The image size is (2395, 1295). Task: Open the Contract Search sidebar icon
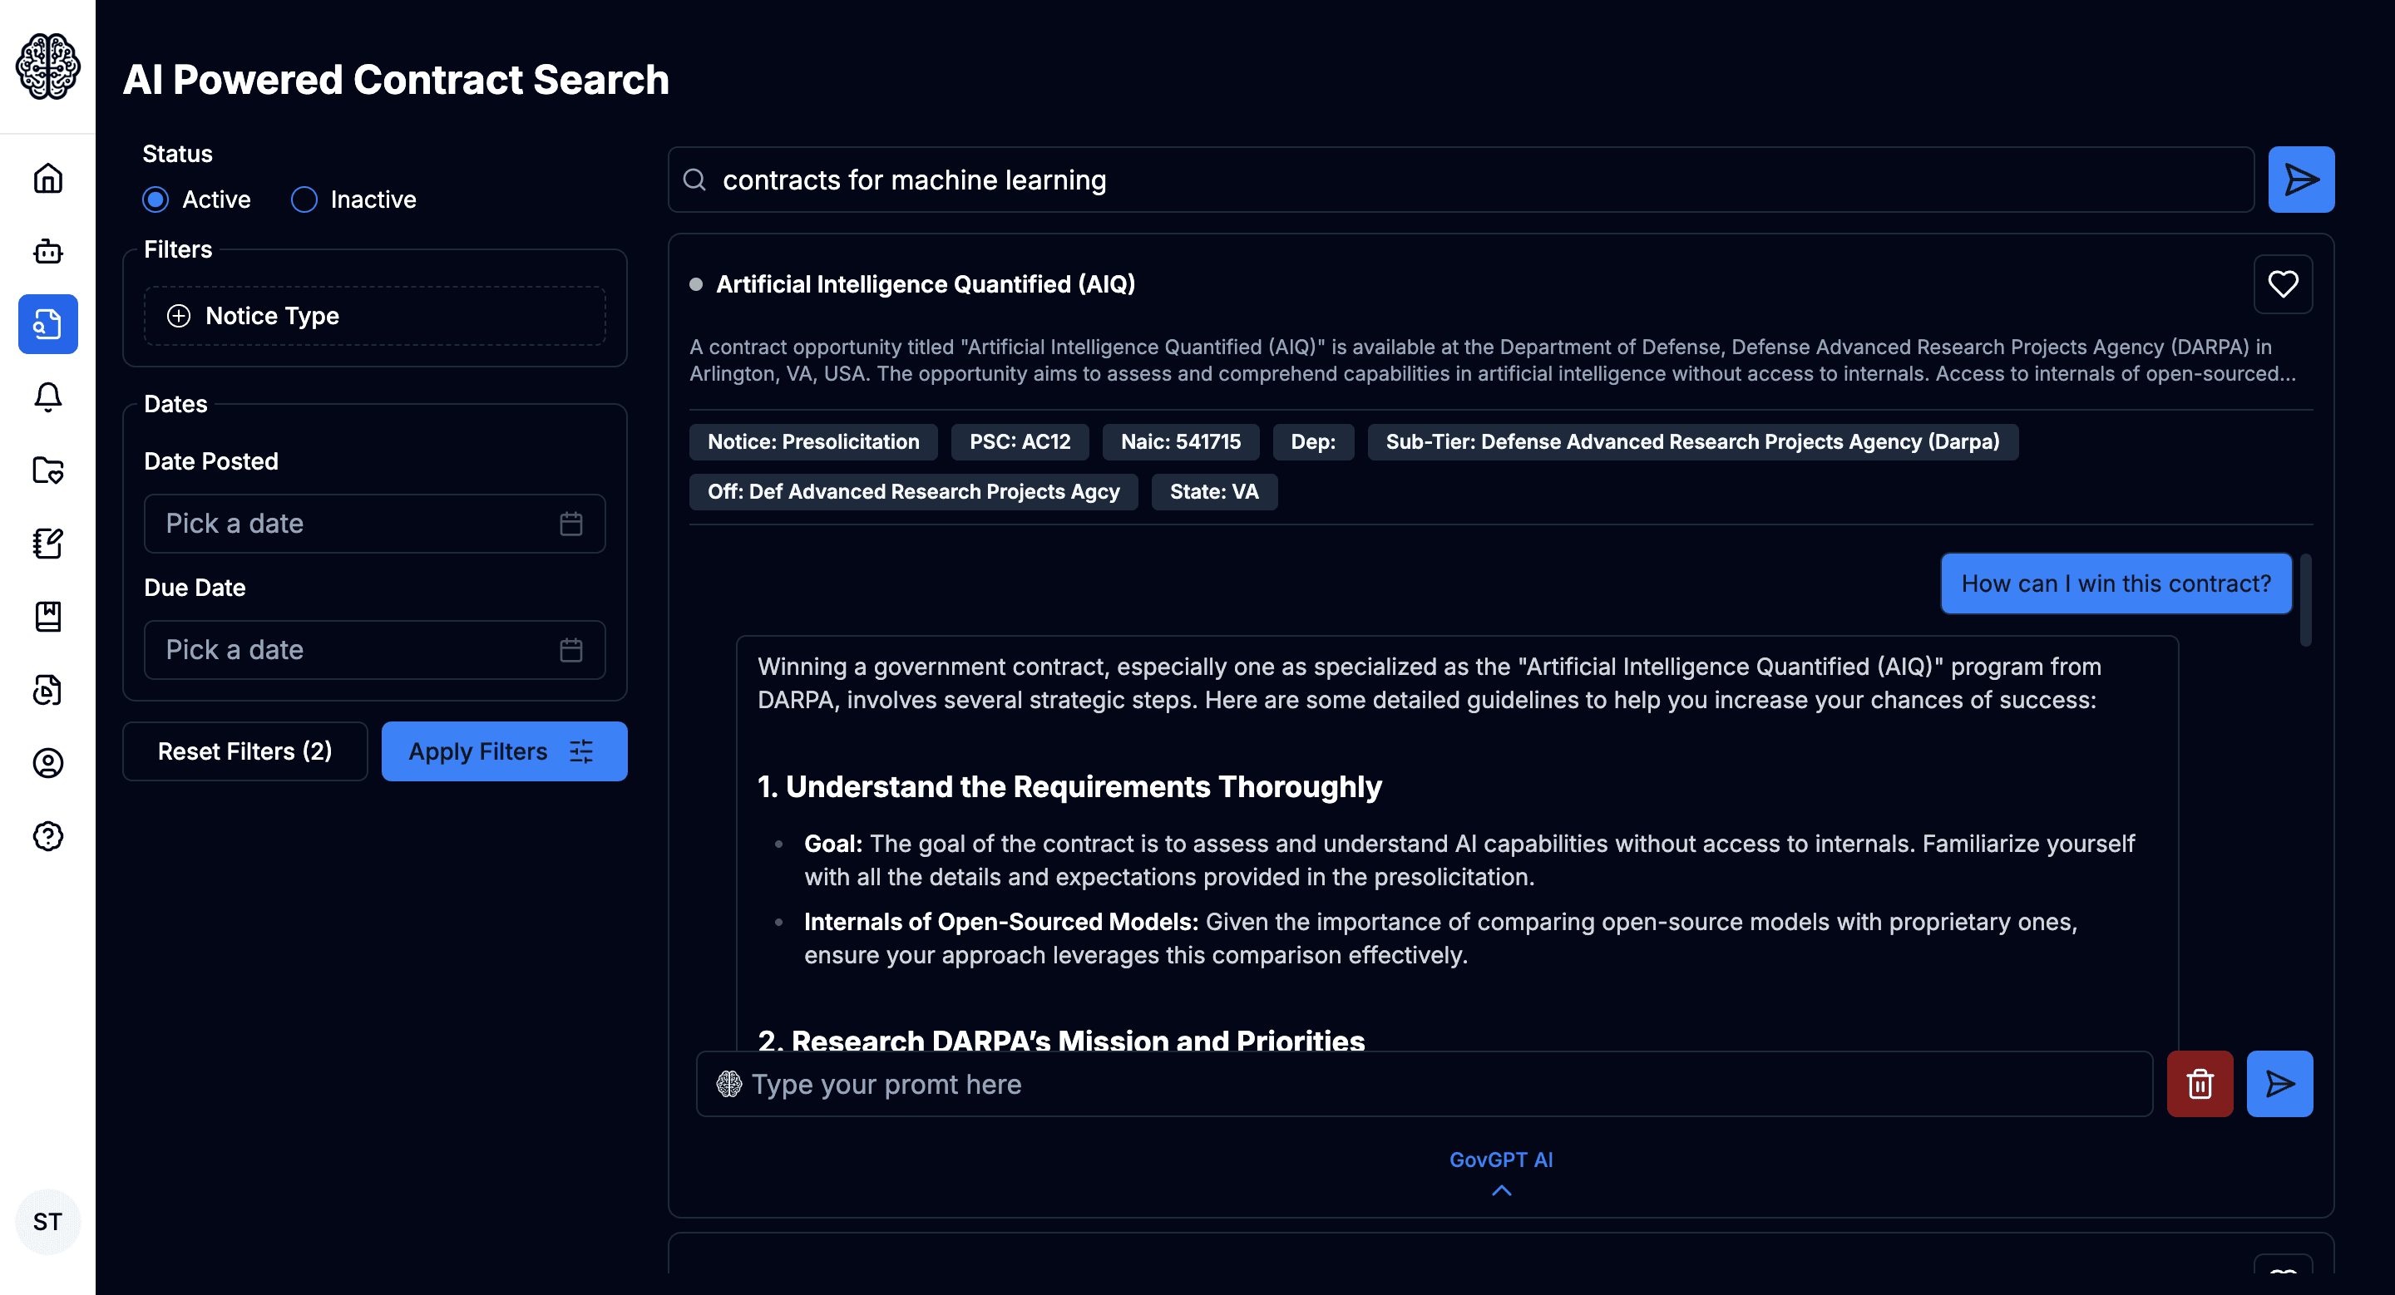pos(47,324)
